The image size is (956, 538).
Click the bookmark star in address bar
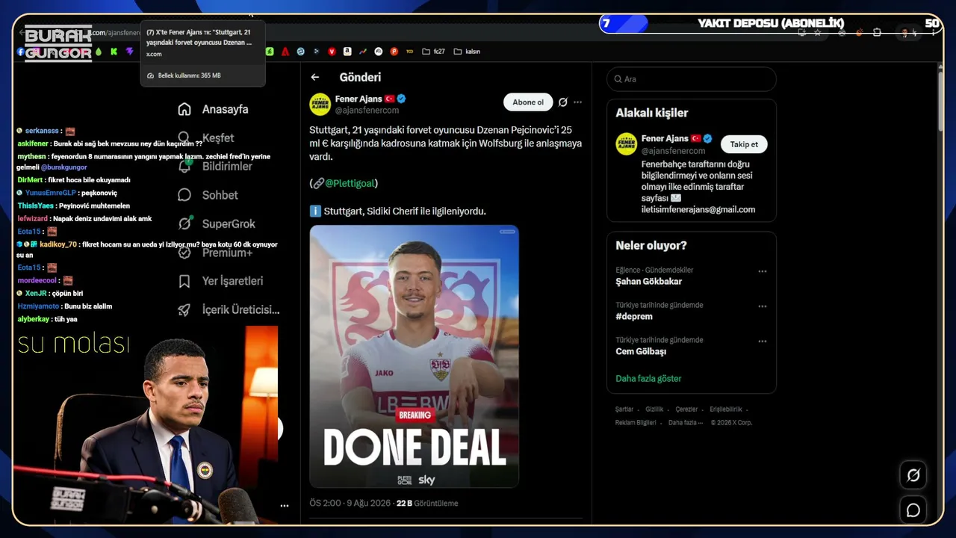pos(818,33)
